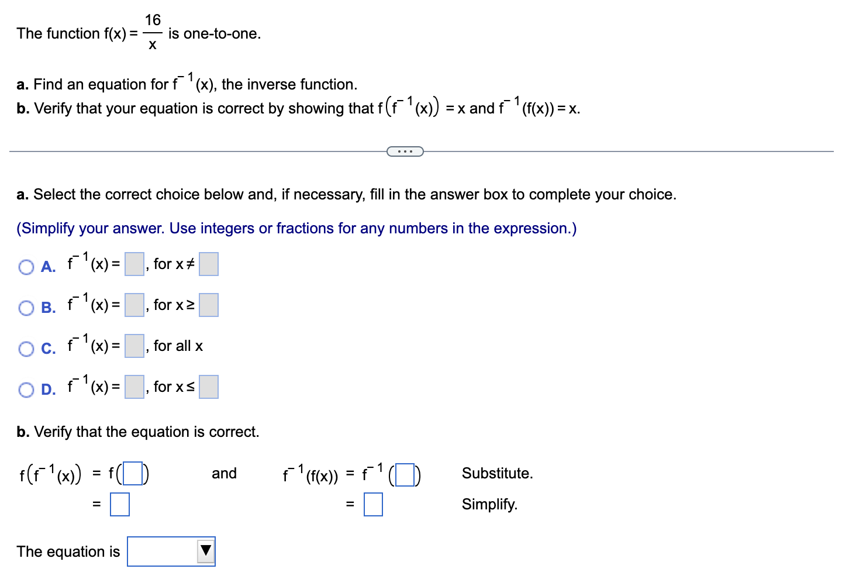842x586 pixels.
Task: Click the 'for all x' answer box in choice C
Action: 133,346
